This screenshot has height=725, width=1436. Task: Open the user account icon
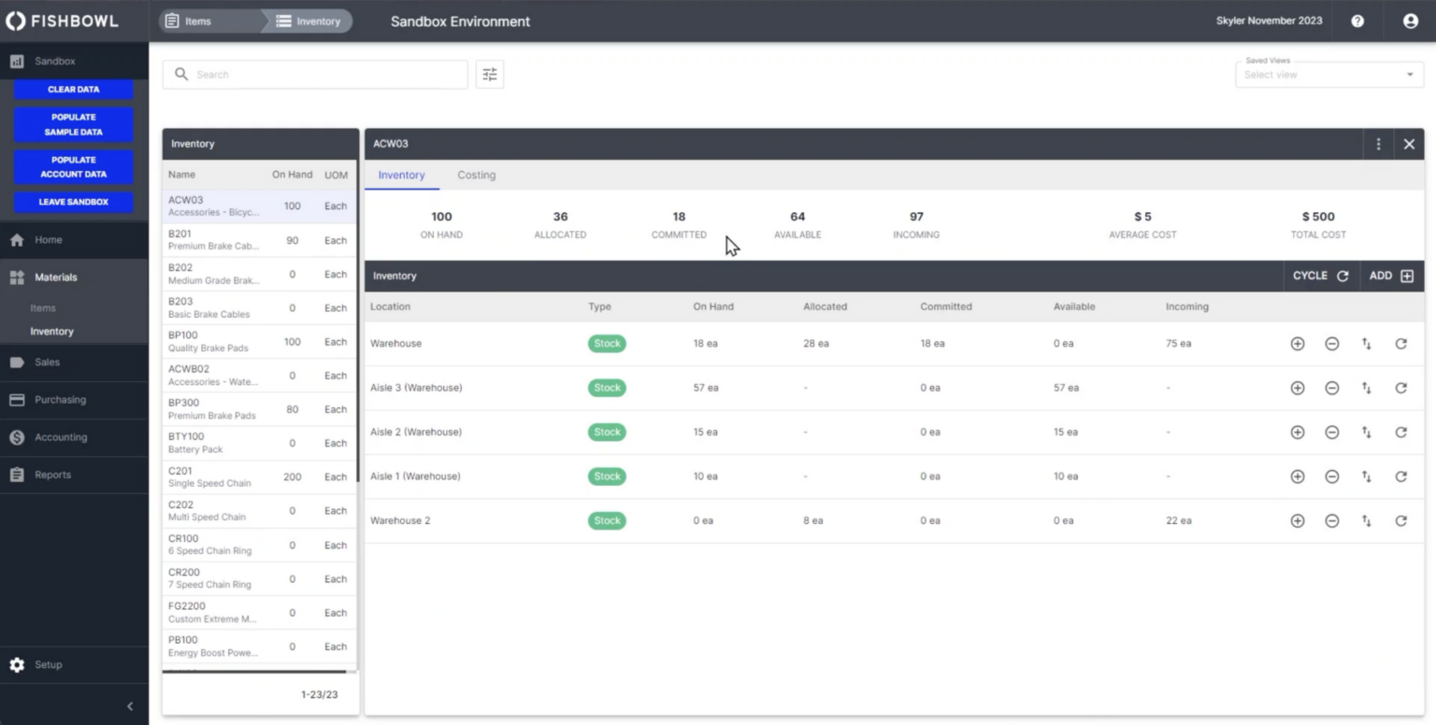(x=1410, y=21)
